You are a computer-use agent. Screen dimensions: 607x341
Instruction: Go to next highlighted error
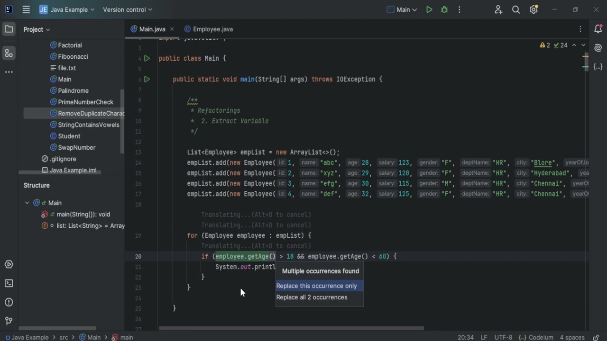click(583, 45)
